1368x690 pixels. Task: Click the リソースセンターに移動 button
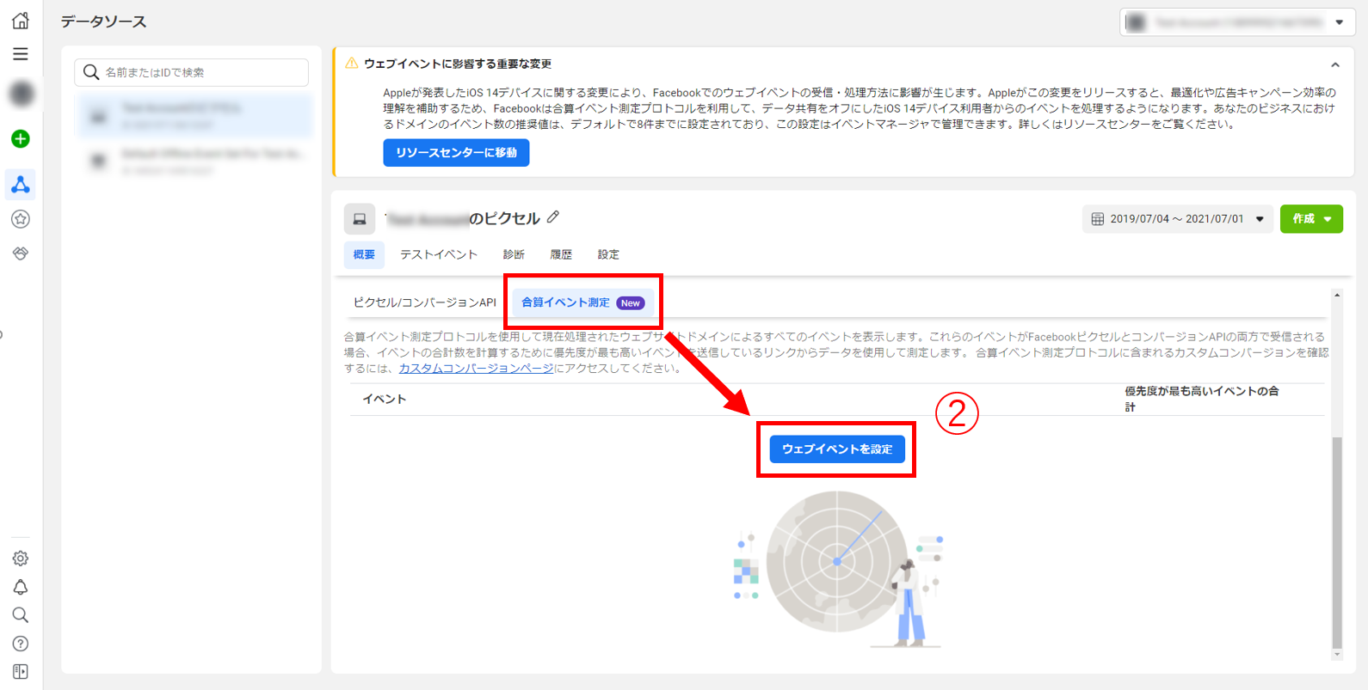point(456,153)
